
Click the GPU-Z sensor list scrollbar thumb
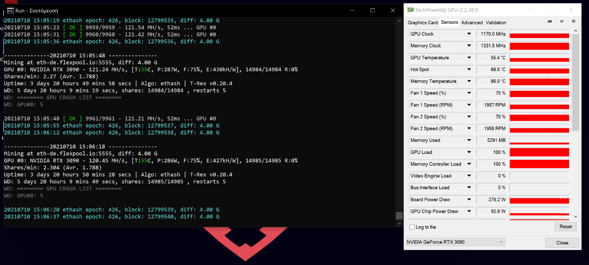click(576, 82)
